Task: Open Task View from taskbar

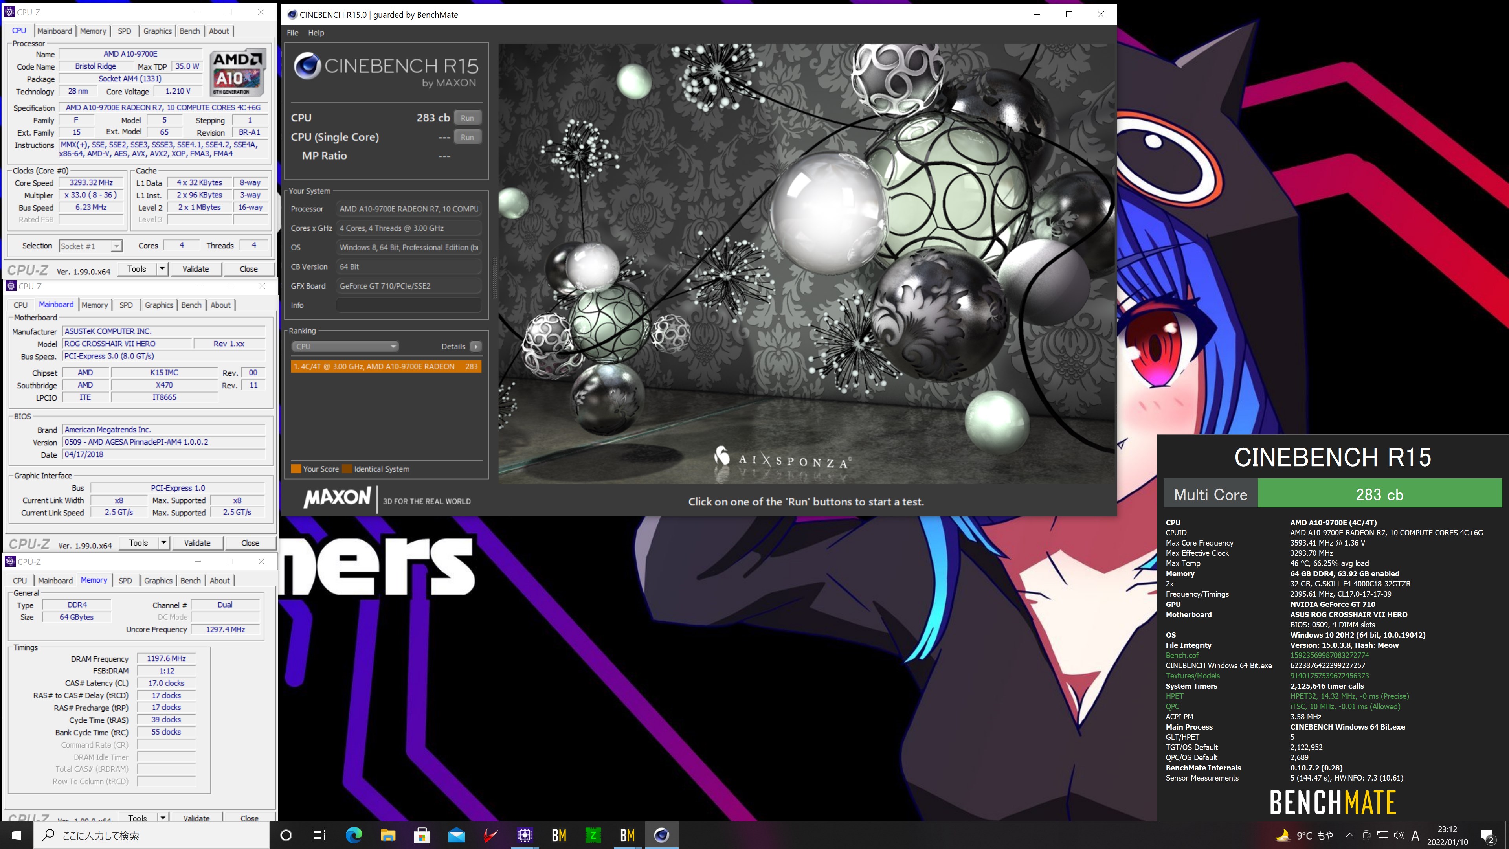Action: 319,835
